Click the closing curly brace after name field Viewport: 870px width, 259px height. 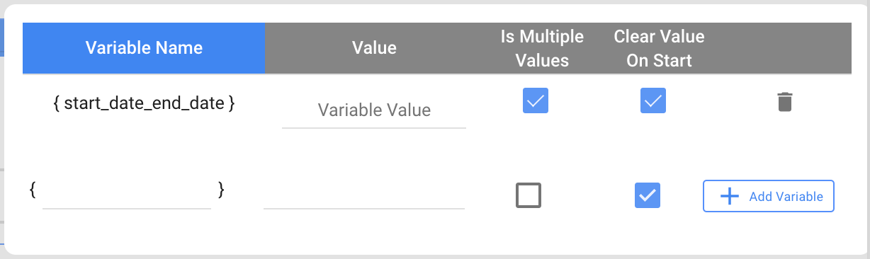pos(221,190)
